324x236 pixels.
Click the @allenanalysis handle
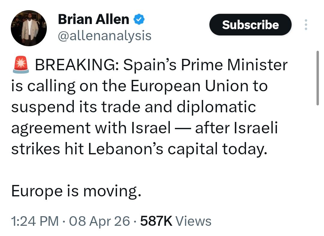pyautogui.click(x=104, y=36)
